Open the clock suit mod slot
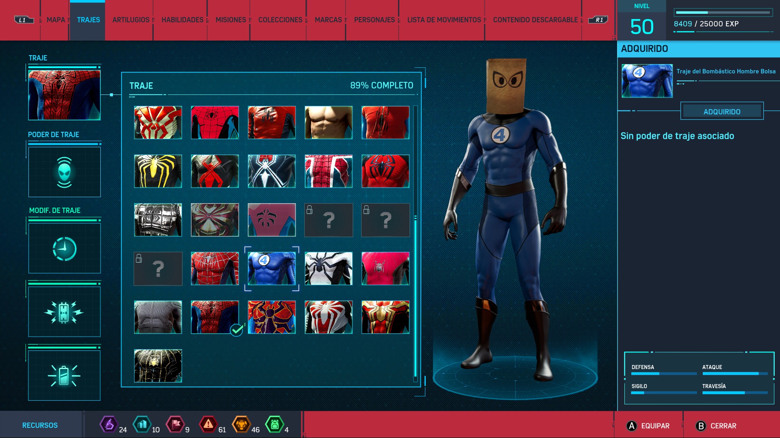Screen dimensions: 780x438 pyautogui.click(x=64, y=248)
